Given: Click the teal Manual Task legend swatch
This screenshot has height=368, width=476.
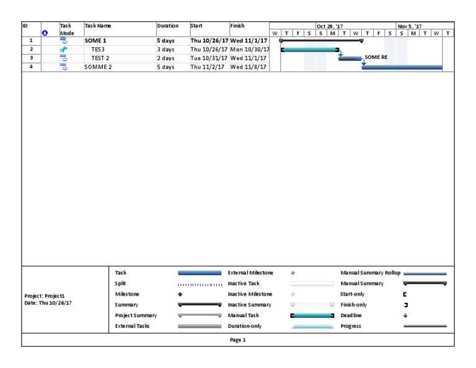Looking at the screenshot, I should (312, 315).
